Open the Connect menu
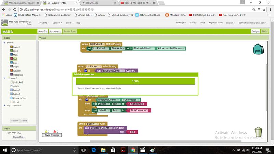The width and height of the screenshot is (274, 154). (x=57, y=23)
